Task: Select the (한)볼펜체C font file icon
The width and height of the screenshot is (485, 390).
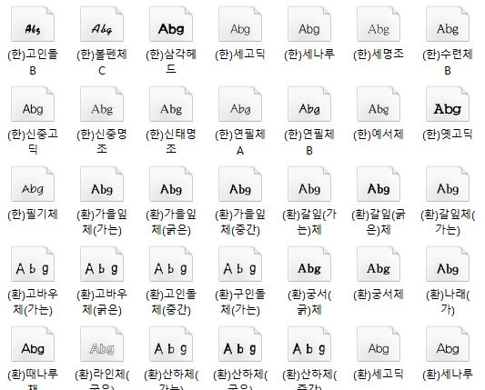Action: click(102, 25)
